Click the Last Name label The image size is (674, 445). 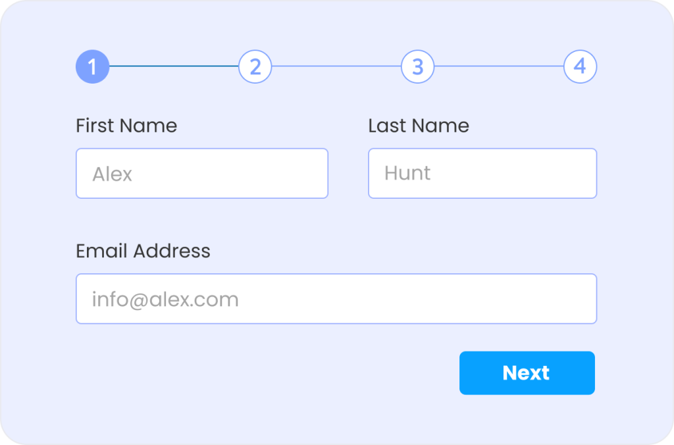419,126
